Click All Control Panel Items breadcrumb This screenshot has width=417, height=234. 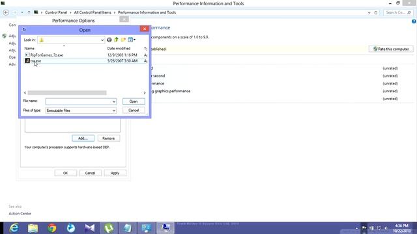pos(93,12)
